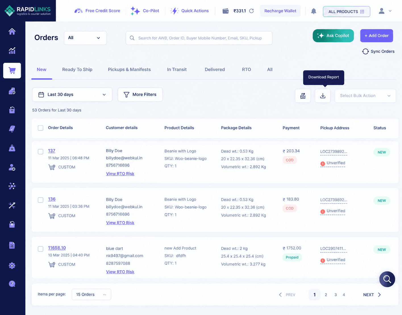Screen dimensions: 402x315
Task: Open the Orders 'All' channel dropdown
Action: click(x=86, y=38)
